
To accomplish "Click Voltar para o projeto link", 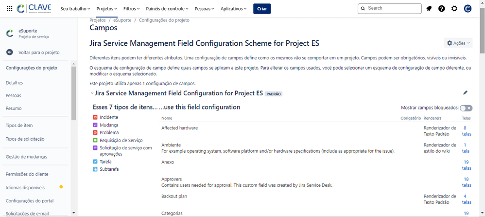I will pyautogui.click(x=39, y=53).
